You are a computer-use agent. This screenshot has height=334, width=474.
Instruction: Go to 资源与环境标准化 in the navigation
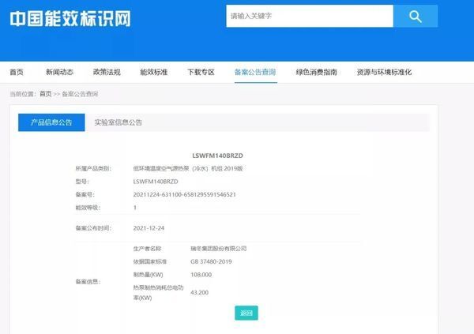click(384, 72)
